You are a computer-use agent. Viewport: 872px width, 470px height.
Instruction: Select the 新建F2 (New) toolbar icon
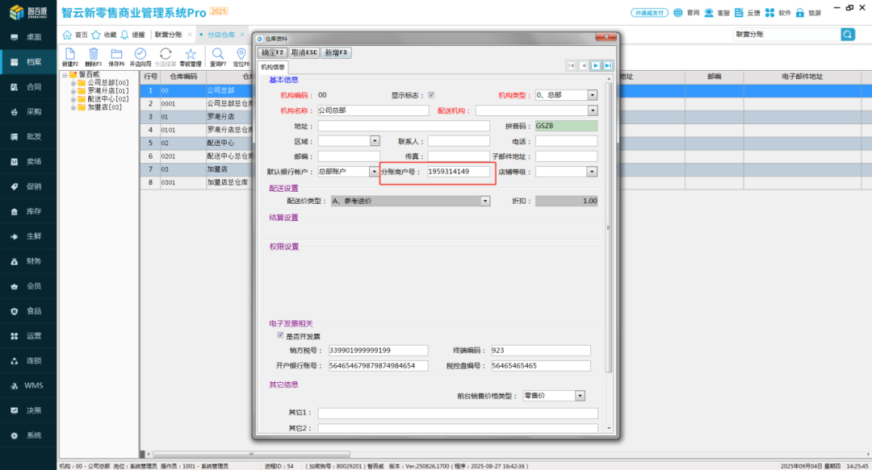(x=70, y=52)
